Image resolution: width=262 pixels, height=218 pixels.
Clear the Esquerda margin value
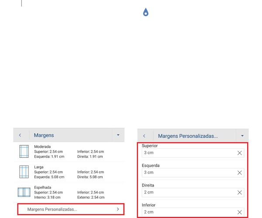(239, 173)
